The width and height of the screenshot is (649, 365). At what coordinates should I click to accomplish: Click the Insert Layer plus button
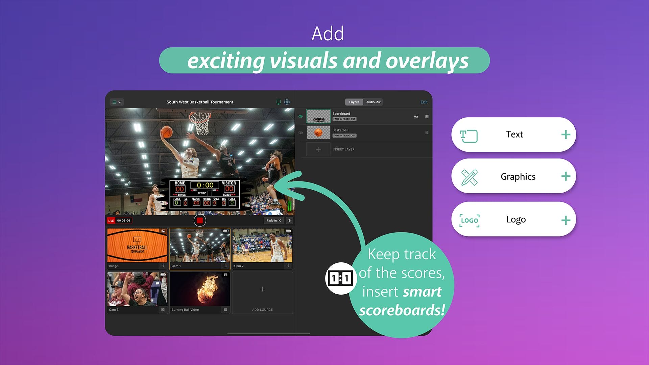318,149
